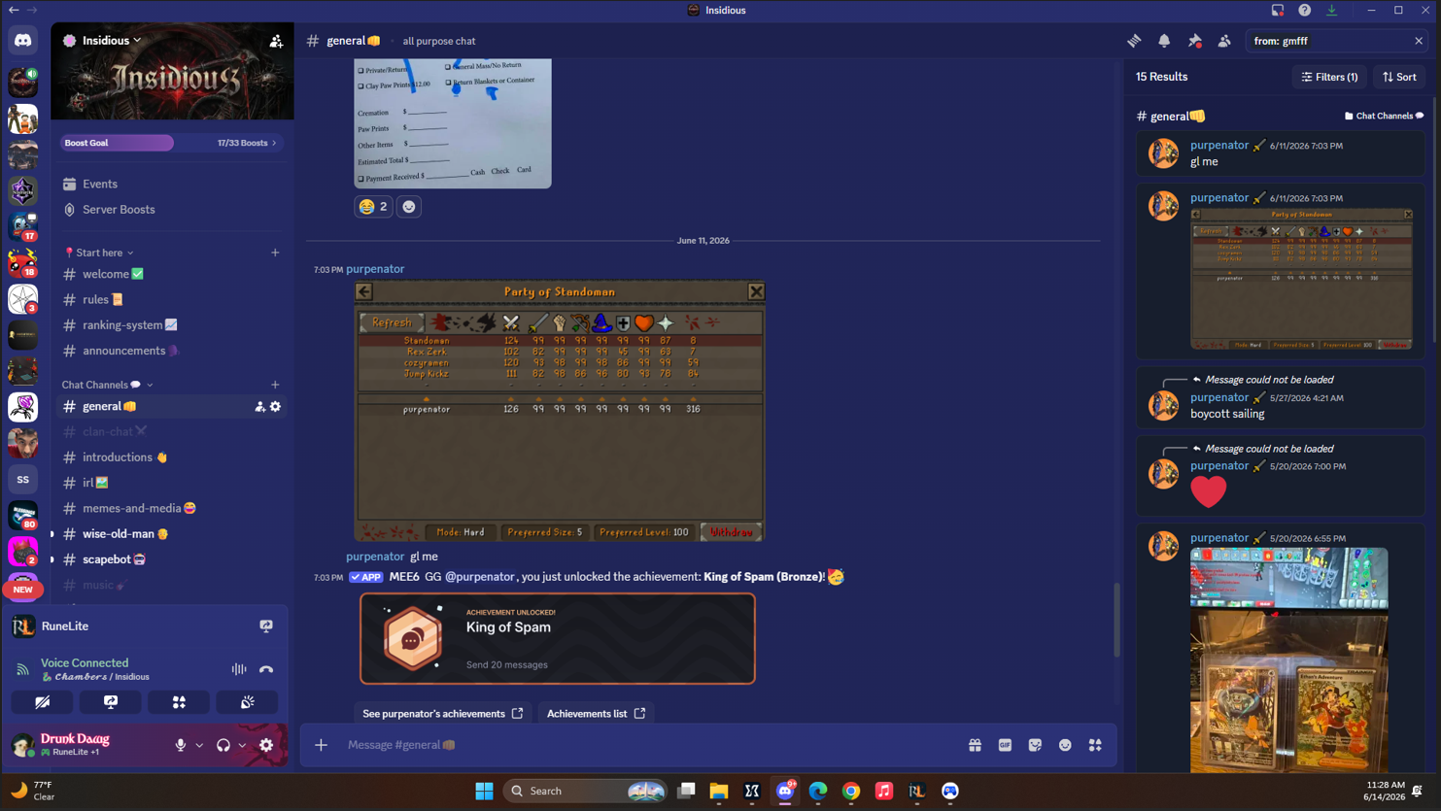Jump to 'gl me' search result
Image resolution: width=1441 pixels, height=811 pixels.
[1281, 153]
